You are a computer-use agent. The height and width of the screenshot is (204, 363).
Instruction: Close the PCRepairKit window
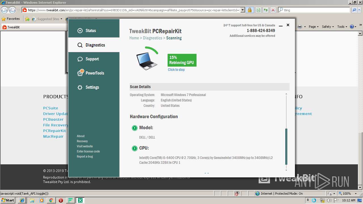[288, 25]
